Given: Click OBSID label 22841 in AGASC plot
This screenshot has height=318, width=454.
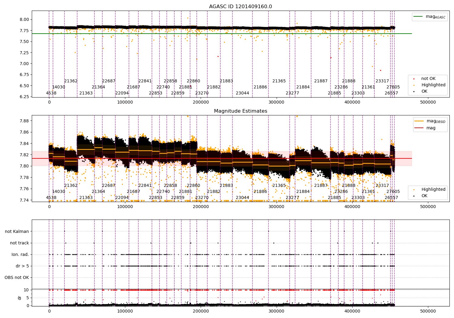Looking at the screenshot, I should click(x=145, y=81).
